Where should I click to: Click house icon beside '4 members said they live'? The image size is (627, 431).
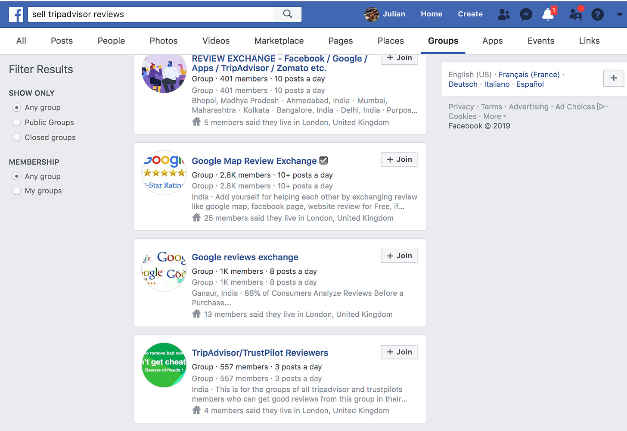[196, 410]
